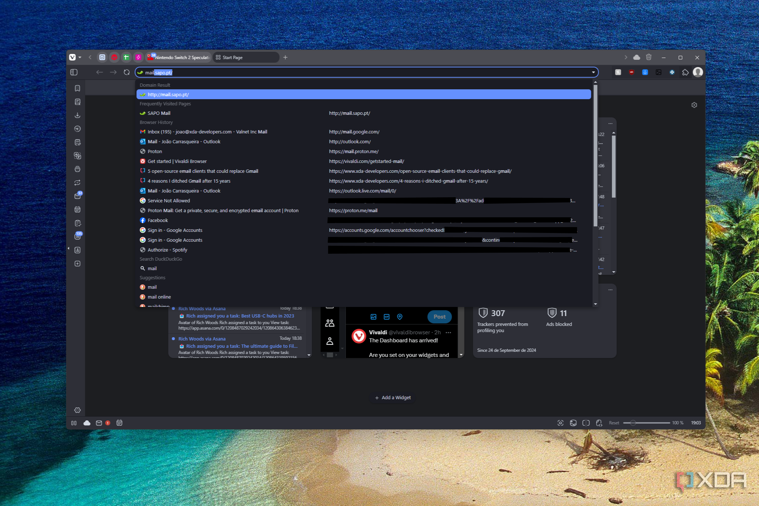The height and width of the screenshot is (506, 759).
Task: Open the Tasks panel
Action: tap(77, 223)
